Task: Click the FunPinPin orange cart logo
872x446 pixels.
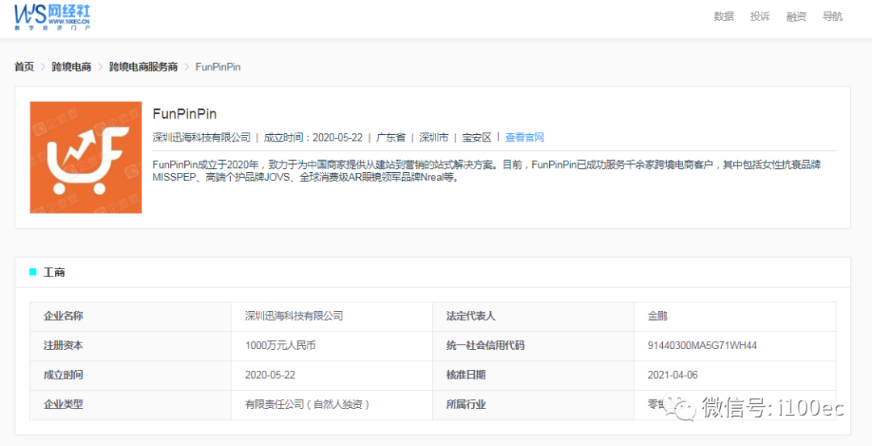Action: tap(86, 158)
